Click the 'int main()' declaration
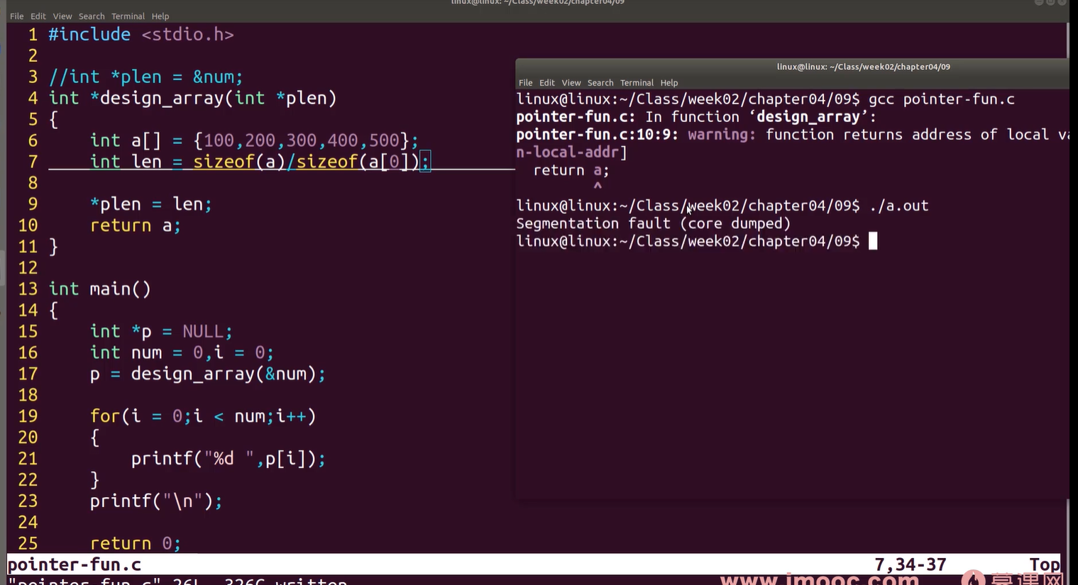The image size is (1078, 585). [100, 289]
